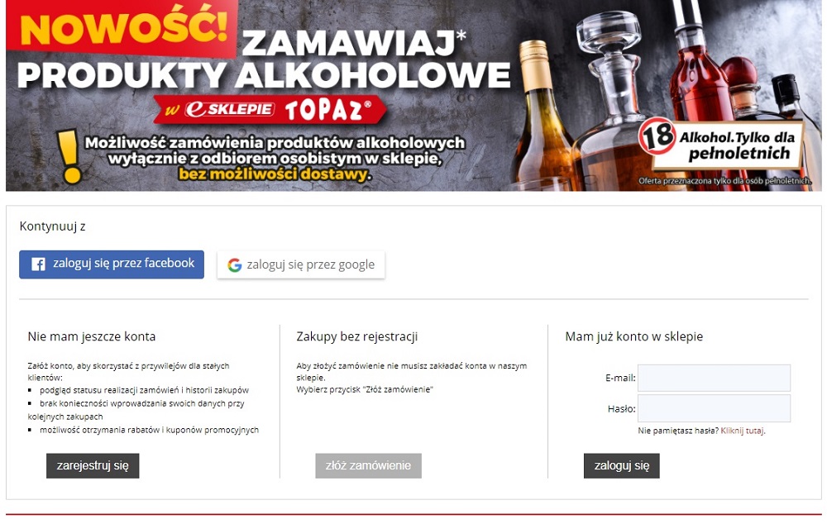Open the Kliknij tutaj password reset link

point(742,431)
